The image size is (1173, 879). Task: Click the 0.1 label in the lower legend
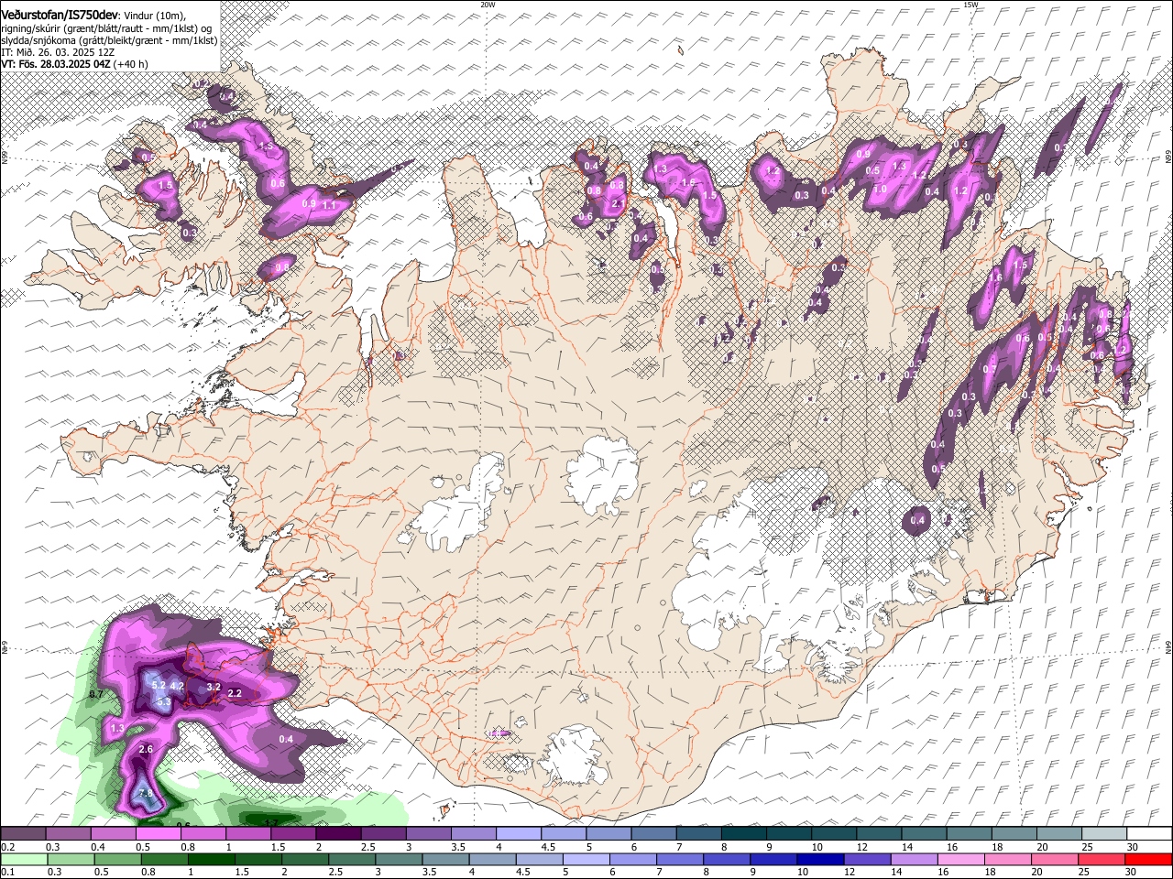7,871
